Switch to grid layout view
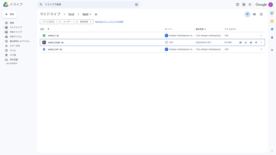This screenshot has height=155, width=276. point(254,14)
